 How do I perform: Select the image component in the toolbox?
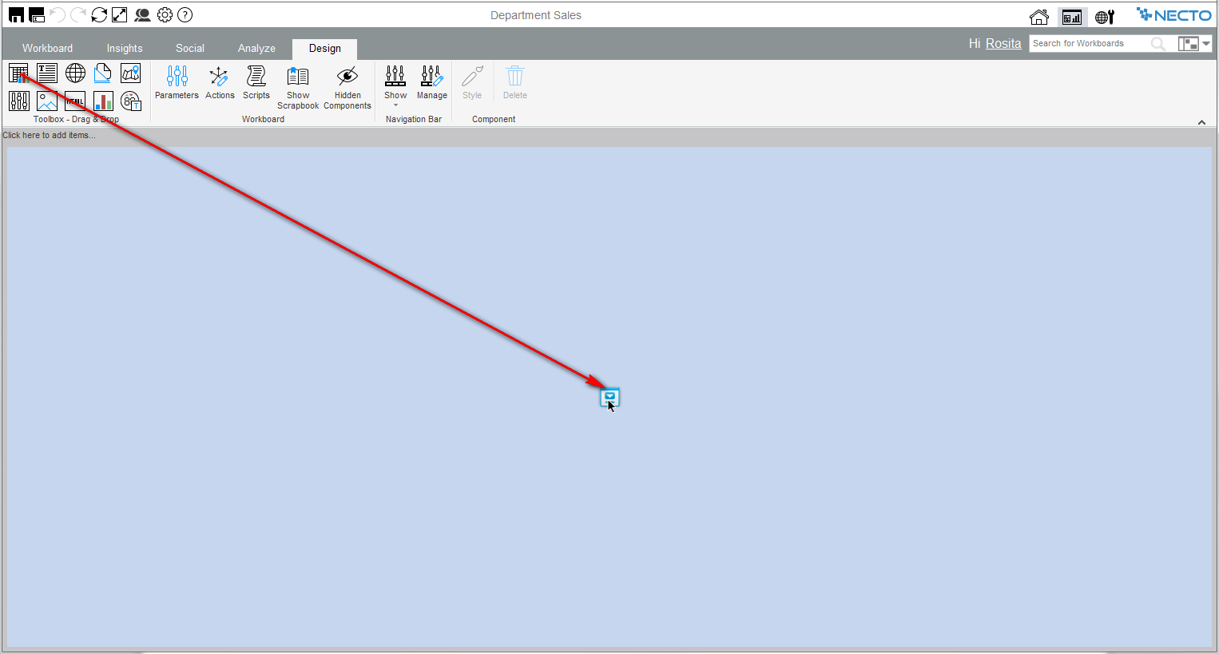pyautogui.click(x=47, y=101)
